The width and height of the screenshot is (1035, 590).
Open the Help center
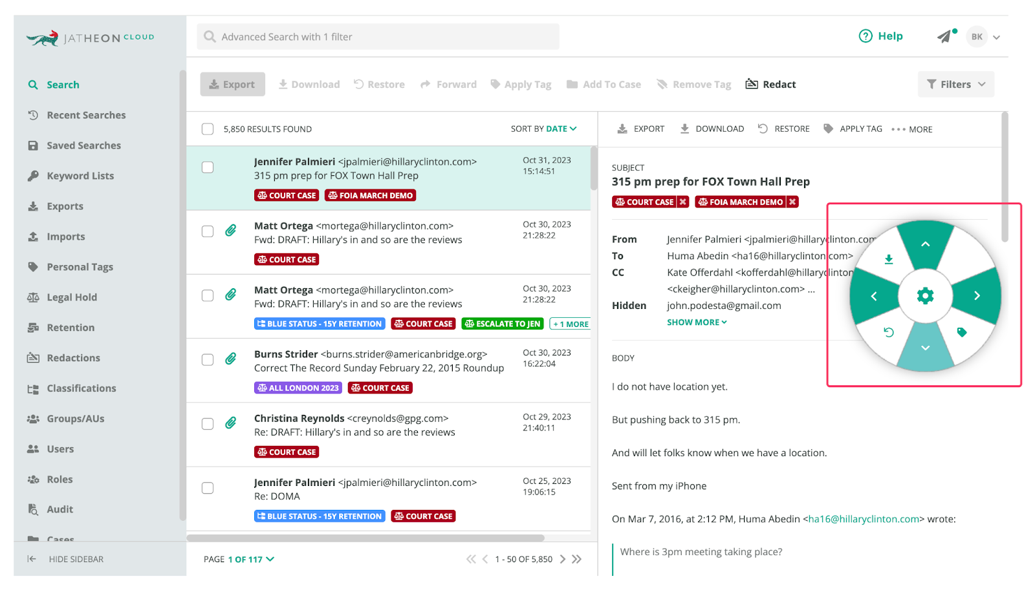click(880, 36)
